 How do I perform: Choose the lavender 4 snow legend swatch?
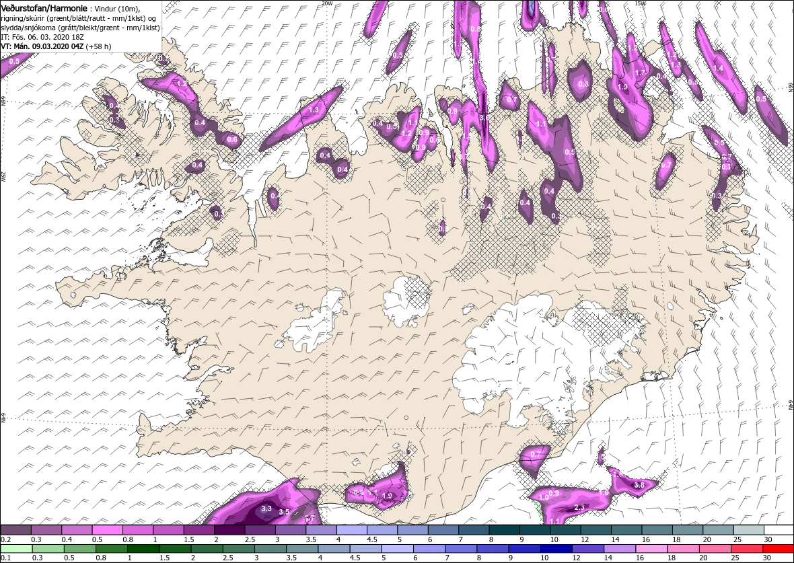[x=352, y=530]
